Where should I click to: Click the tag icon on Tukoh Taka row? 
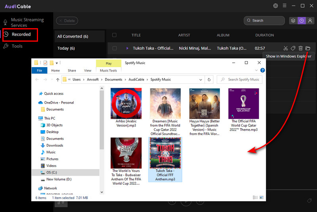pos(293,48)
